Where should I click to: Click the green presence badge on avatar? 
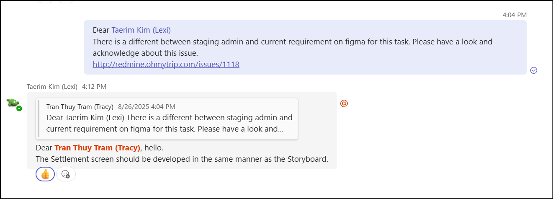[19, 109]
